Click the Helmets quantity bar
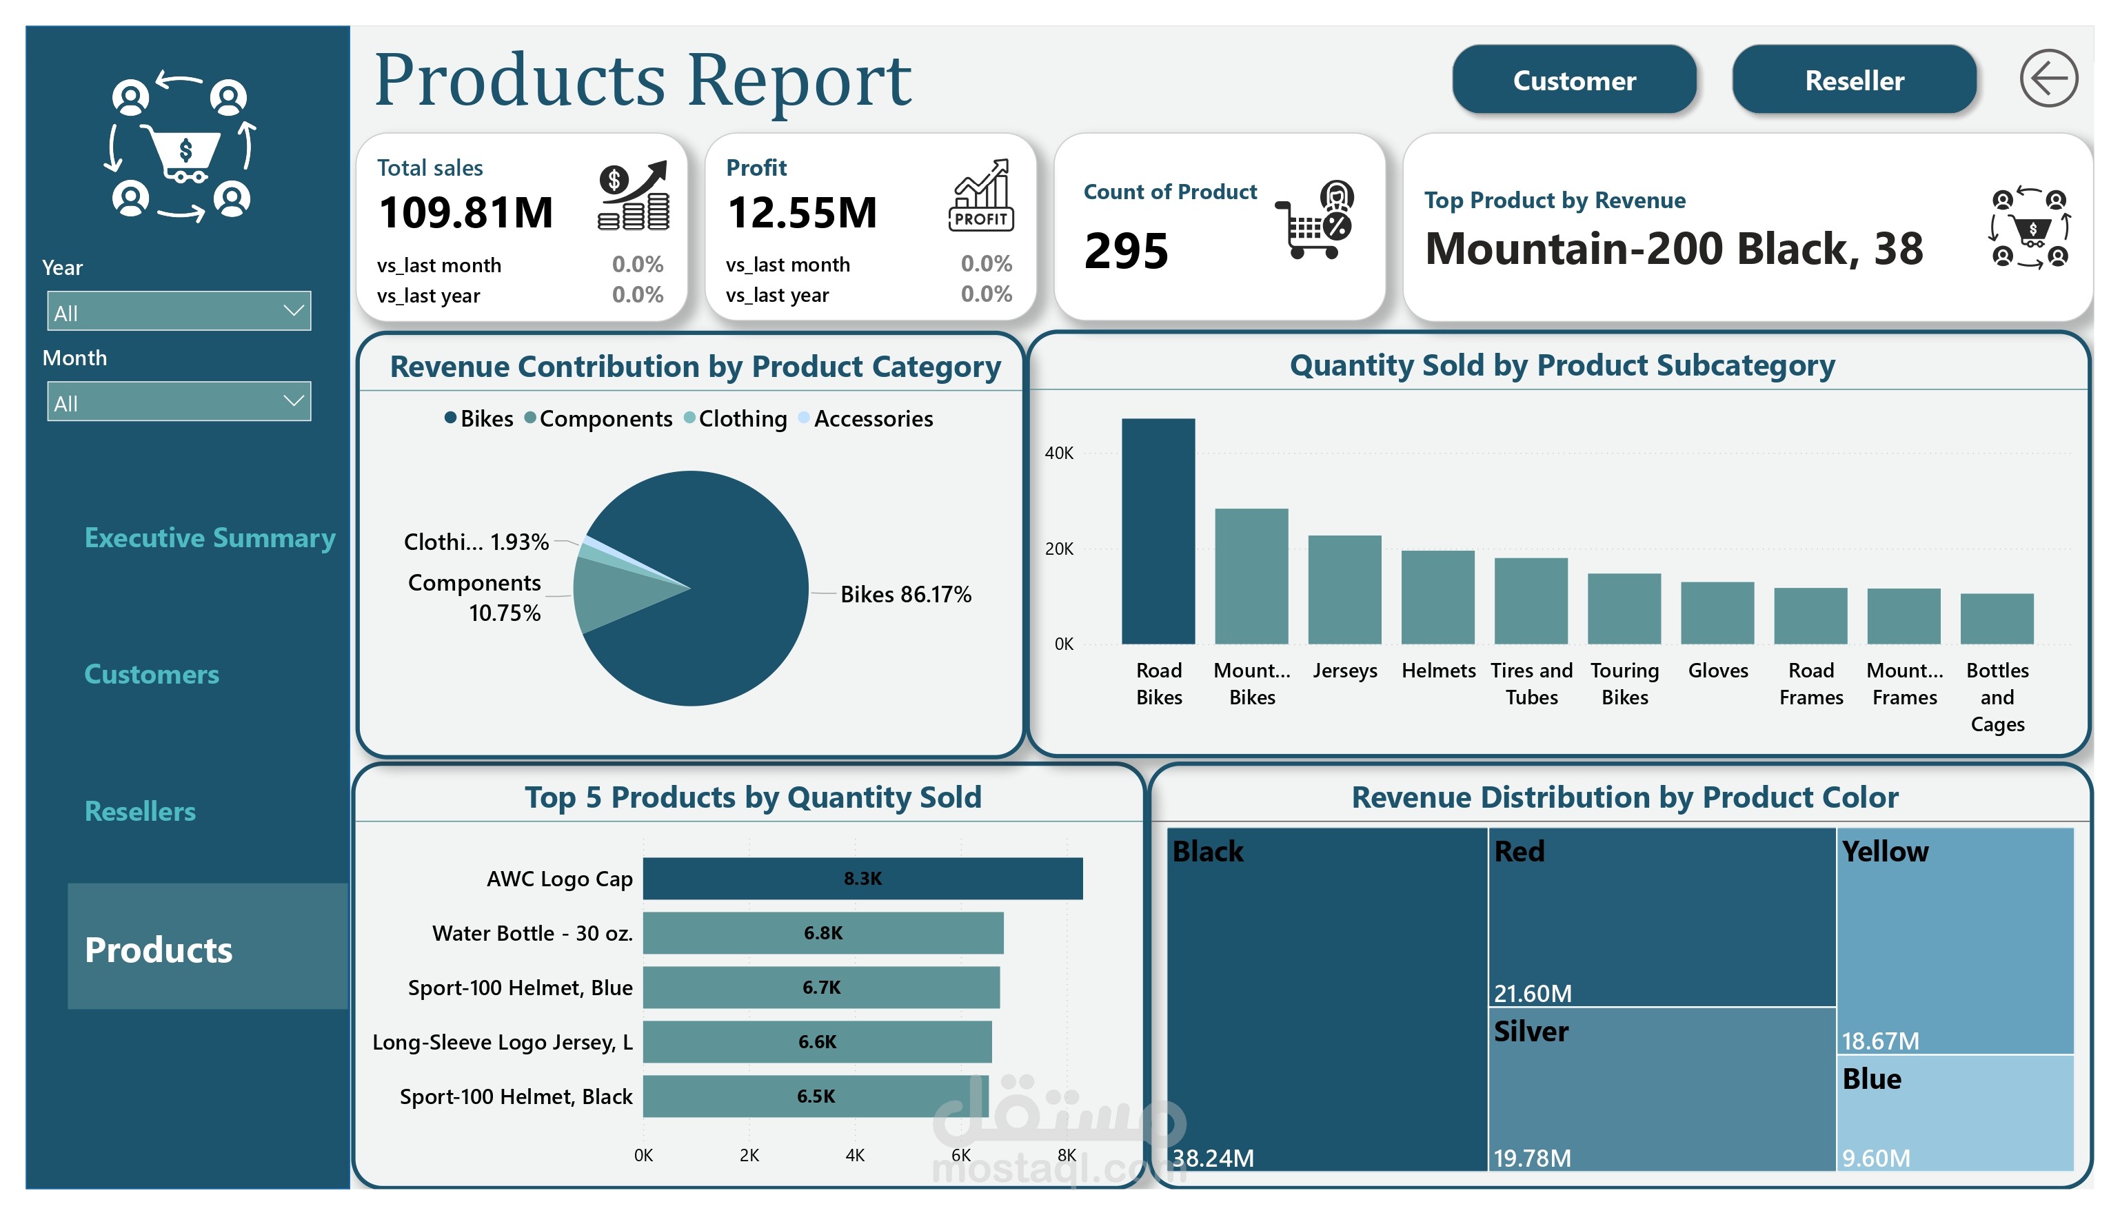2120x1215 pixels. coord(1438,597)
